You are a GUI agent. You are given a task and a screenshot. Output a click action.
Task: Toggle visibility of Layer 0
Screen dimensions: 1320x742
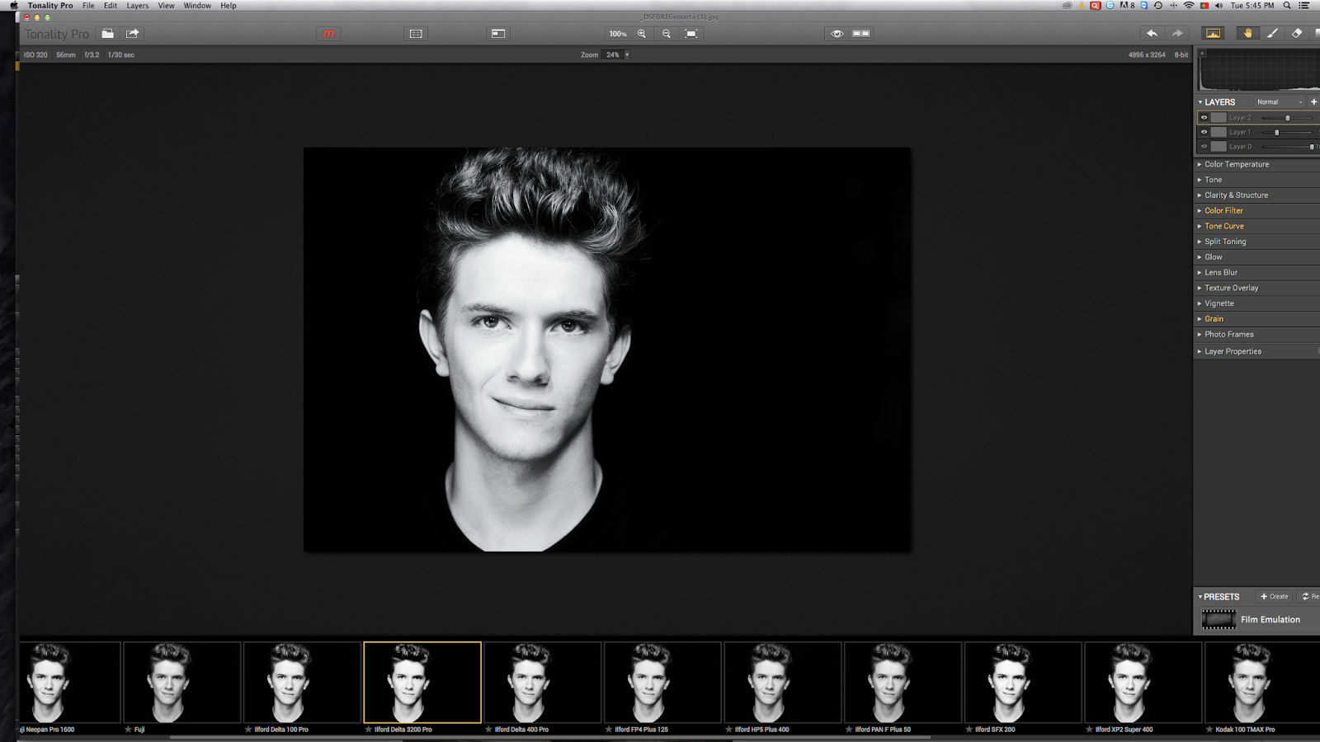coord(1204,147)
